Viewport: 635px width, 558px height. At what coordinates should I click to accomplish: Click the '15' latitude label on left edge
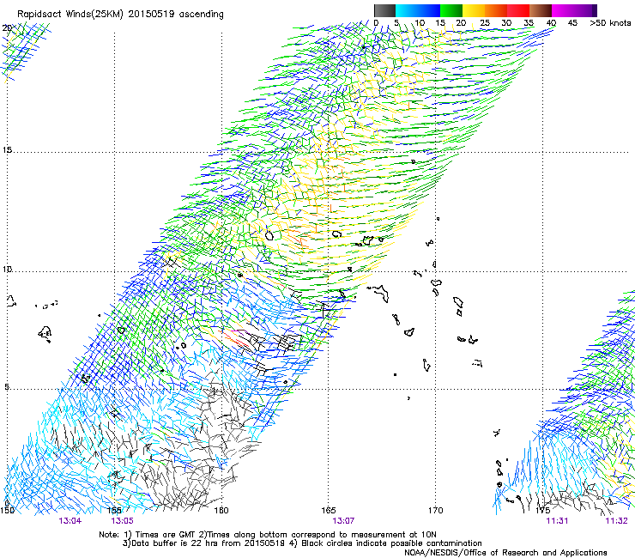tap(7, 150)
